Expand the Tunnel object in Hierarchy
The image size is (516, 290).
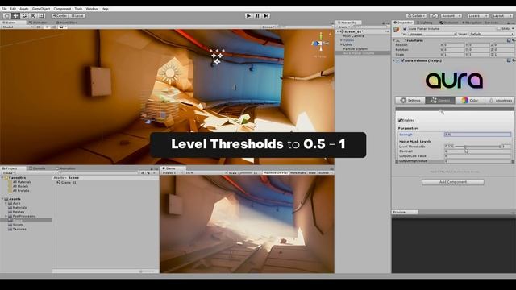[x=341, y=40]
